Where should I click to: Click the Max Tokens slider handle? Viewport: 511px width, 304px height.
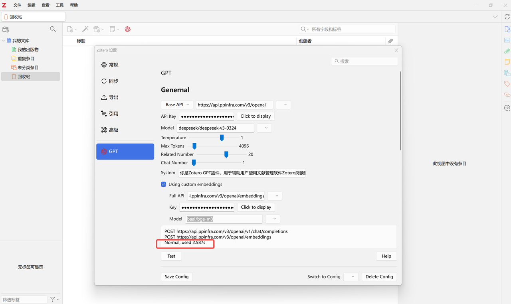[194, 146]
